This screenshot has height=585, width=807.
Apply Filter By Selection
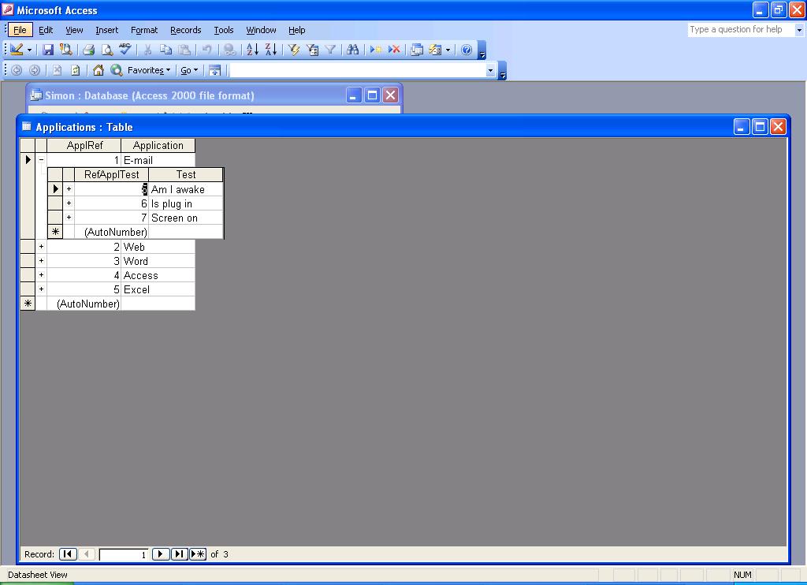point(294,50)
